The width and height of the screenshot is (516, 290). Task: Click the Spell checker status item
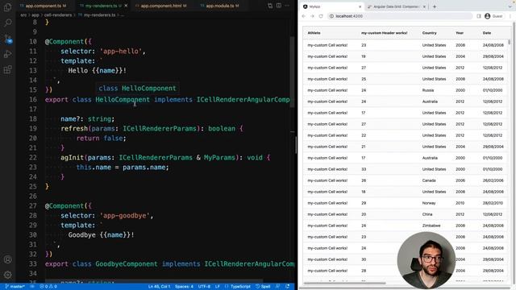click(x=264, y=287)
